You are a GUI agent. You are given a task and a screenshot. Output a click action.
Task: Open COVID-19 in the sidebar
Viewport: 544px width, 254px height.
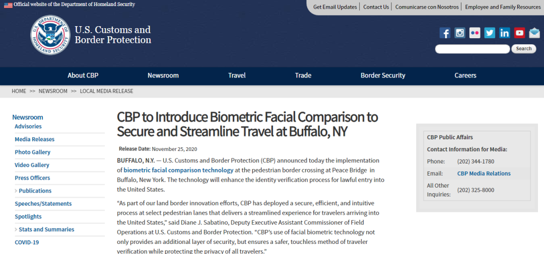tap(27, 242)
